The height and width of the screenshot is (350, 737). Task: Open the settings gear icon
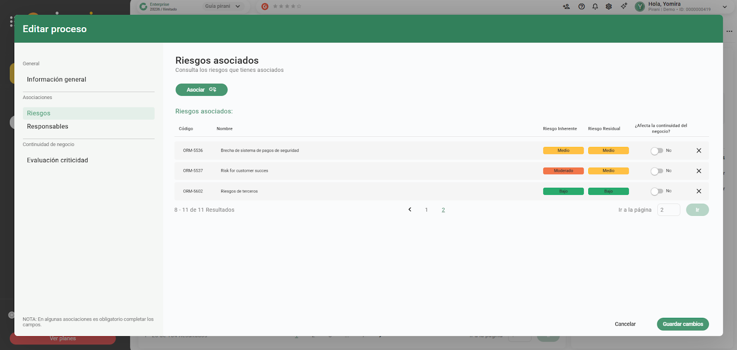[x=609, y=6]
